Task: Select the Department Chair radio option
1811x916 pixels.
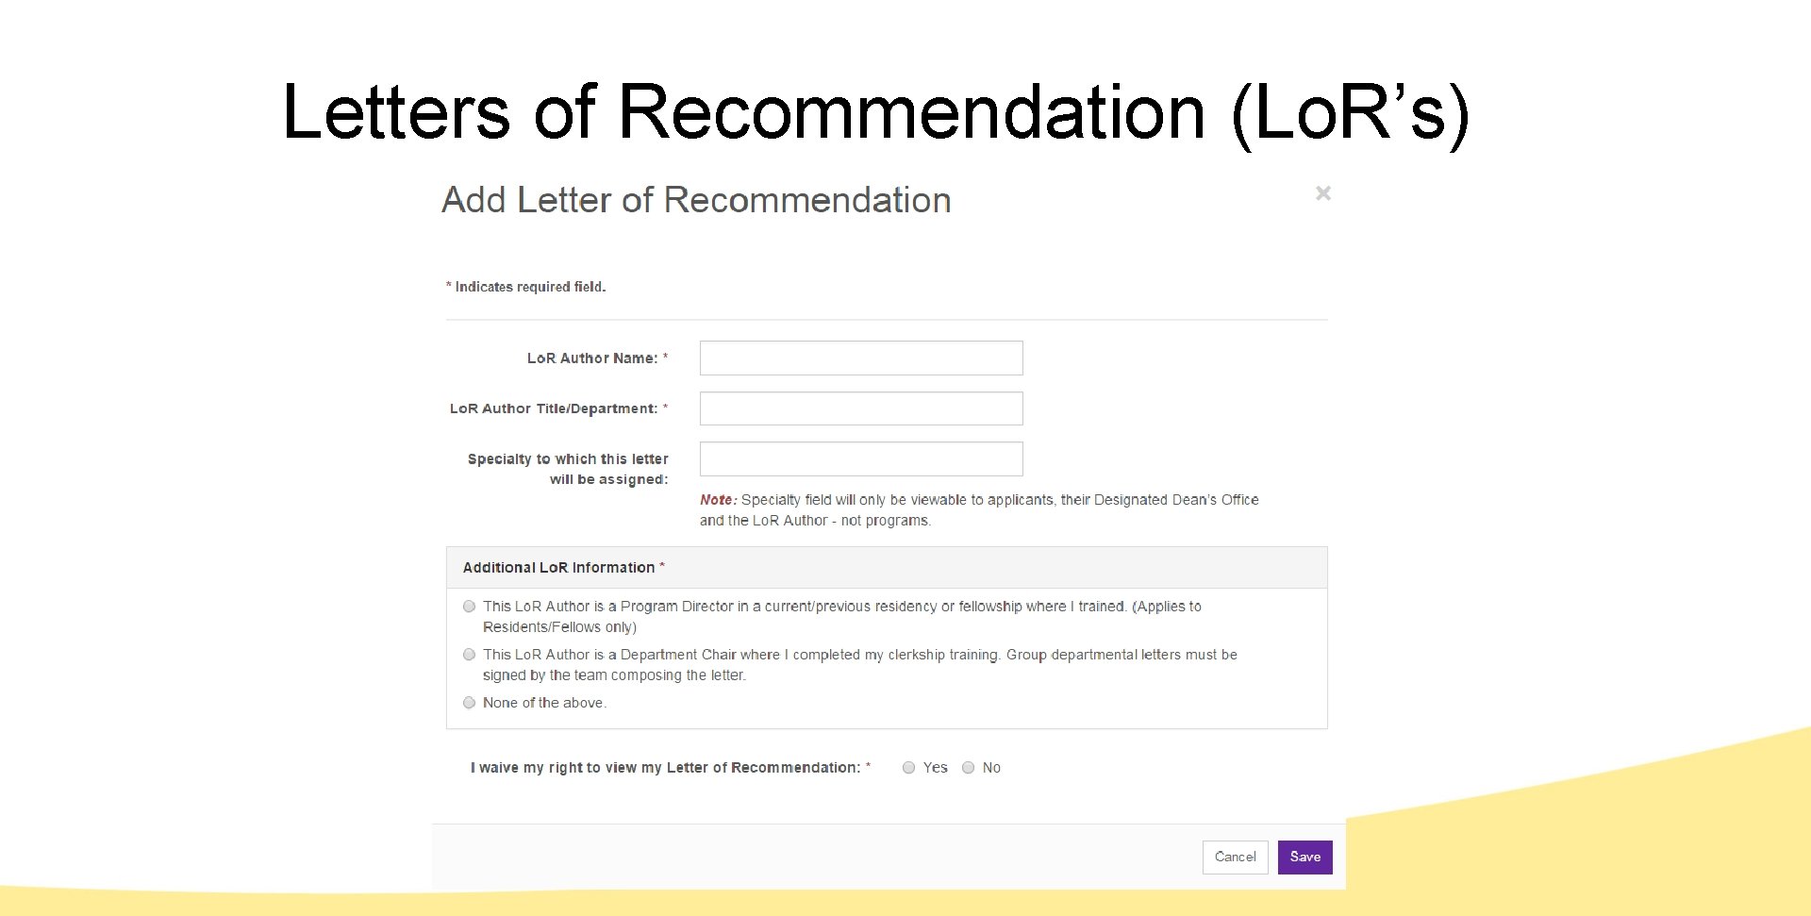Action: tap(469, 655)
